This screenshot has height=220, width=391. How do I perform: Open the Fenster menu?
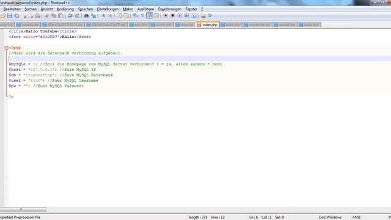191,9
